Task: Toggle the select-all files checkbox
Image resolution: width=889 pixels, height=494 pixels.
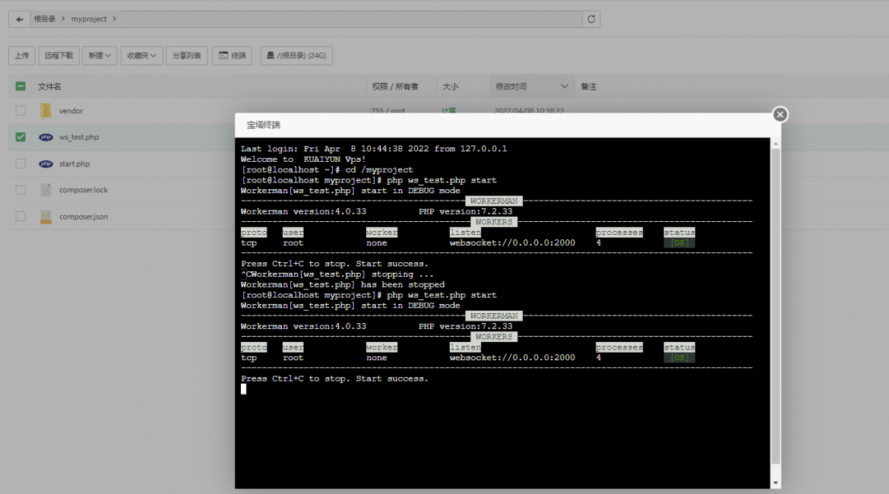Action: 21,86
